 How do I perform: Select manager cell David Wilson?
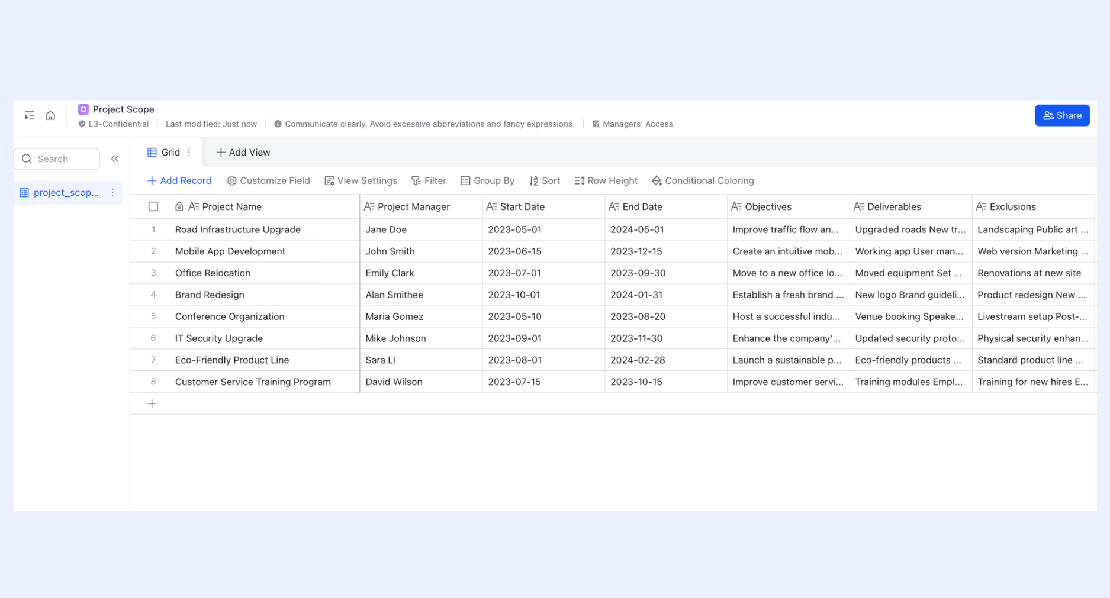click(421, 382)
